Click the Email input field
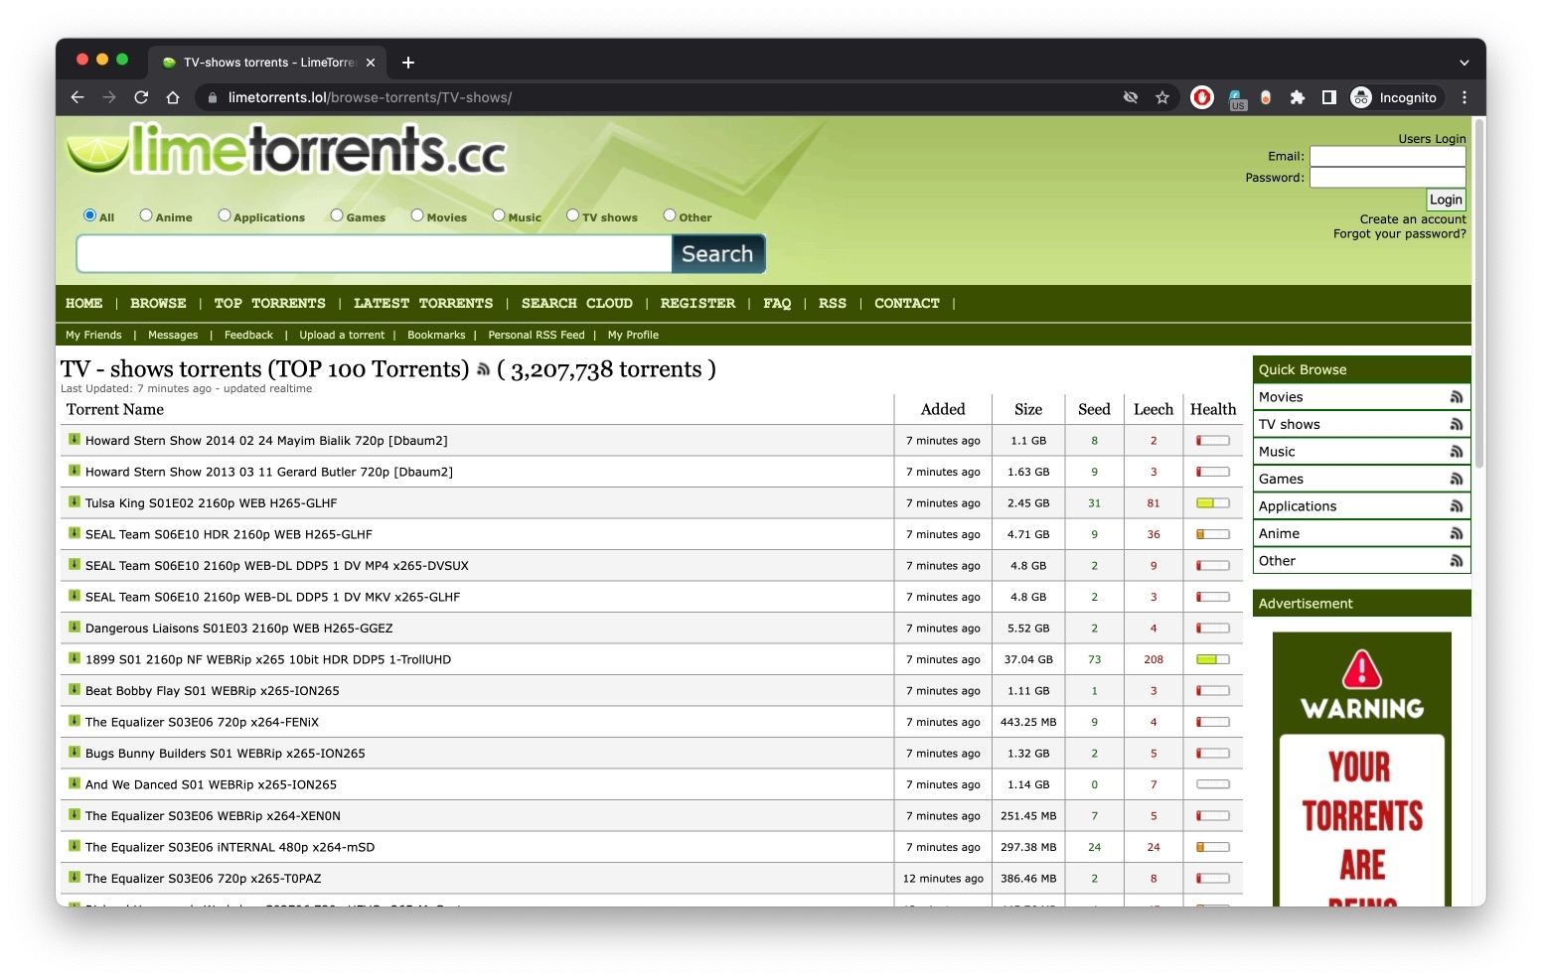Viewport: 1542px width, 980px height. click(x=1388, y=157)
